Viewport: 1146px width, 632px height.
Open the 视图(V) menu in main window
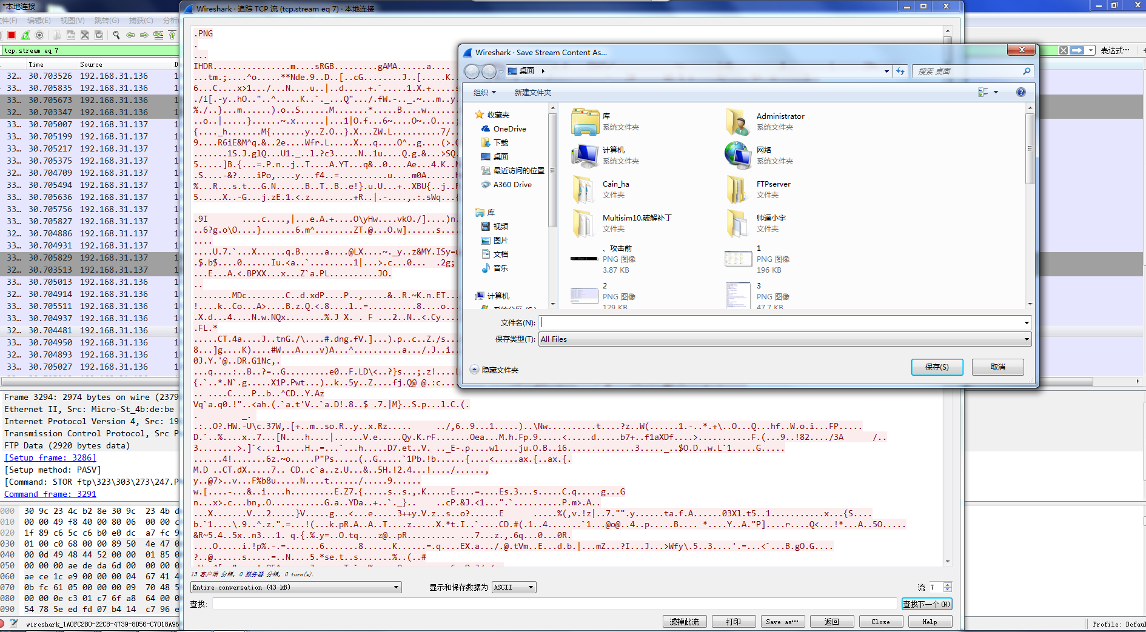point(73,21)
